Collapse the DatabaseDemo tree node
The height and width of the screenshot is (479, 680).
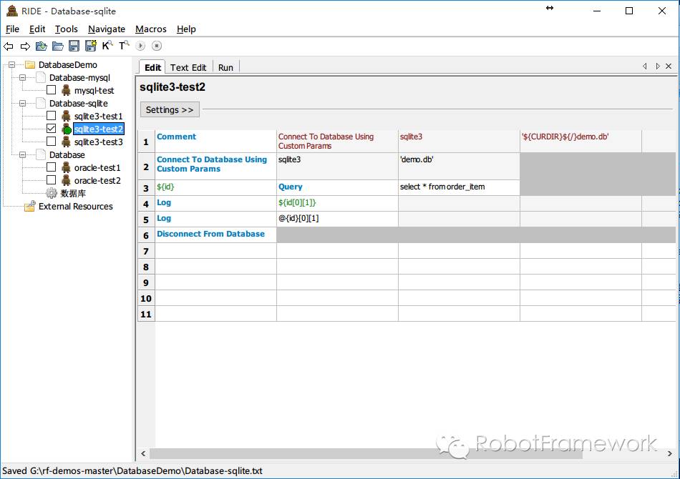point(12,65)
